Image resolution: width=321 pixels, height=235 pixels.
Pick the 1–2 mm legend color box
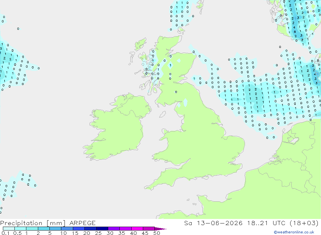coord(32,229)
